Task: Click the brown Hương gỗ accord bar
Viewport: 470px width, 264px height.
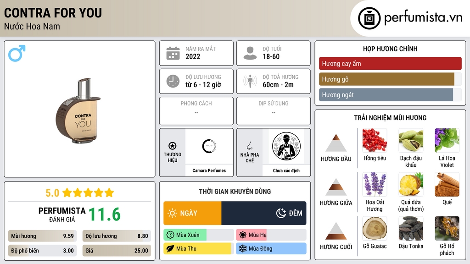Action: pyautogui.click(x=386, y=79)
